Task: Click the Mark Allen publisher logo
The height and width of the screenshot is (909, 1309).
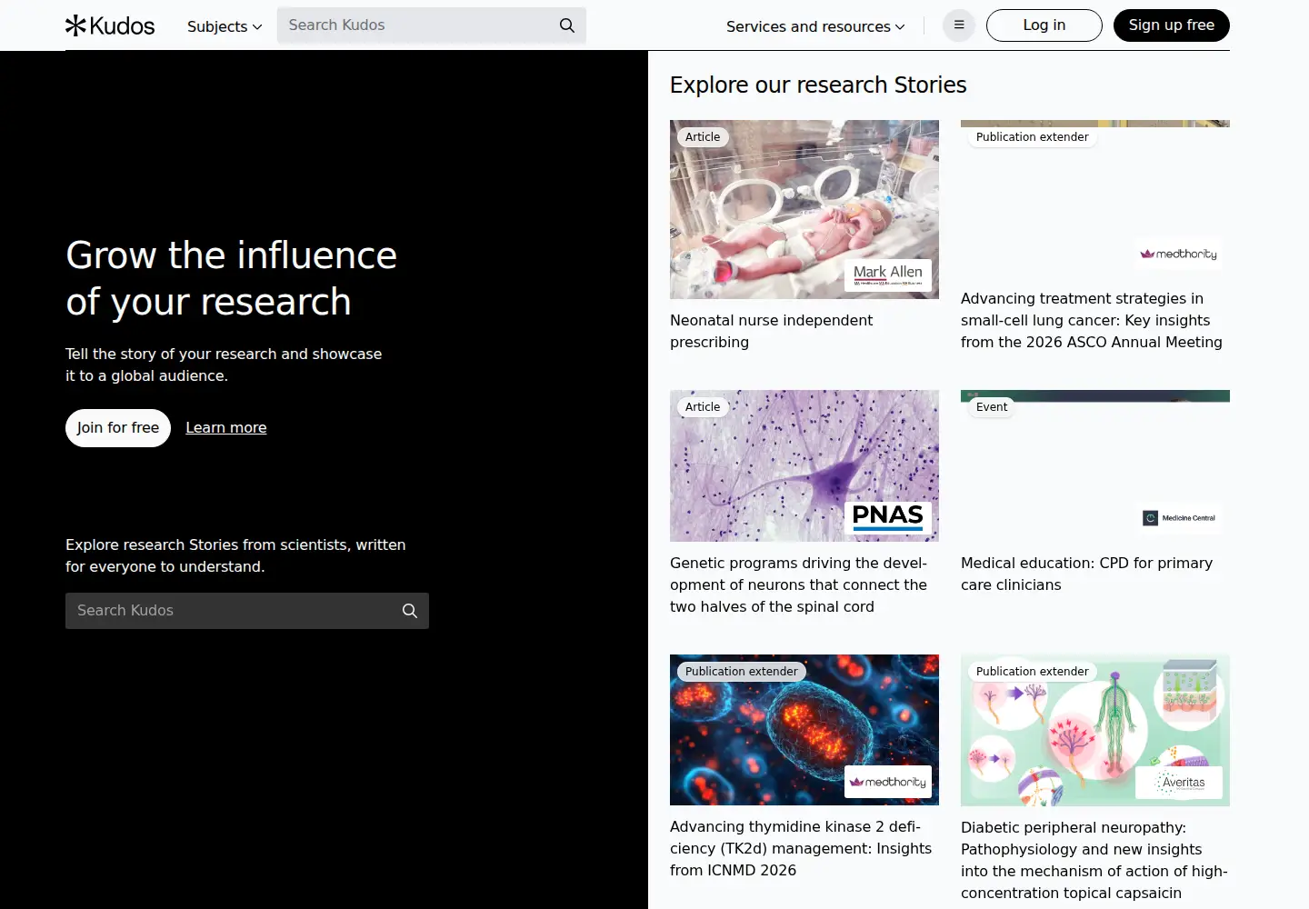Action: 888,275
